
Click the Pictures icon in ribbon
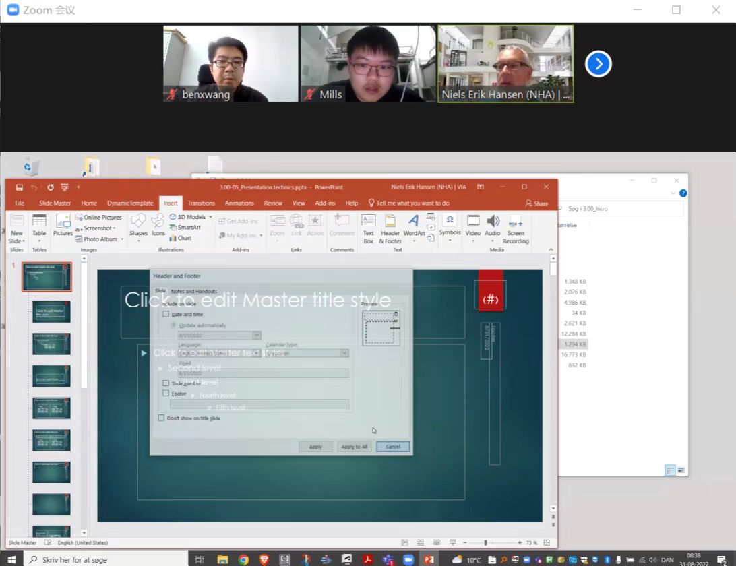click(63, 226)
